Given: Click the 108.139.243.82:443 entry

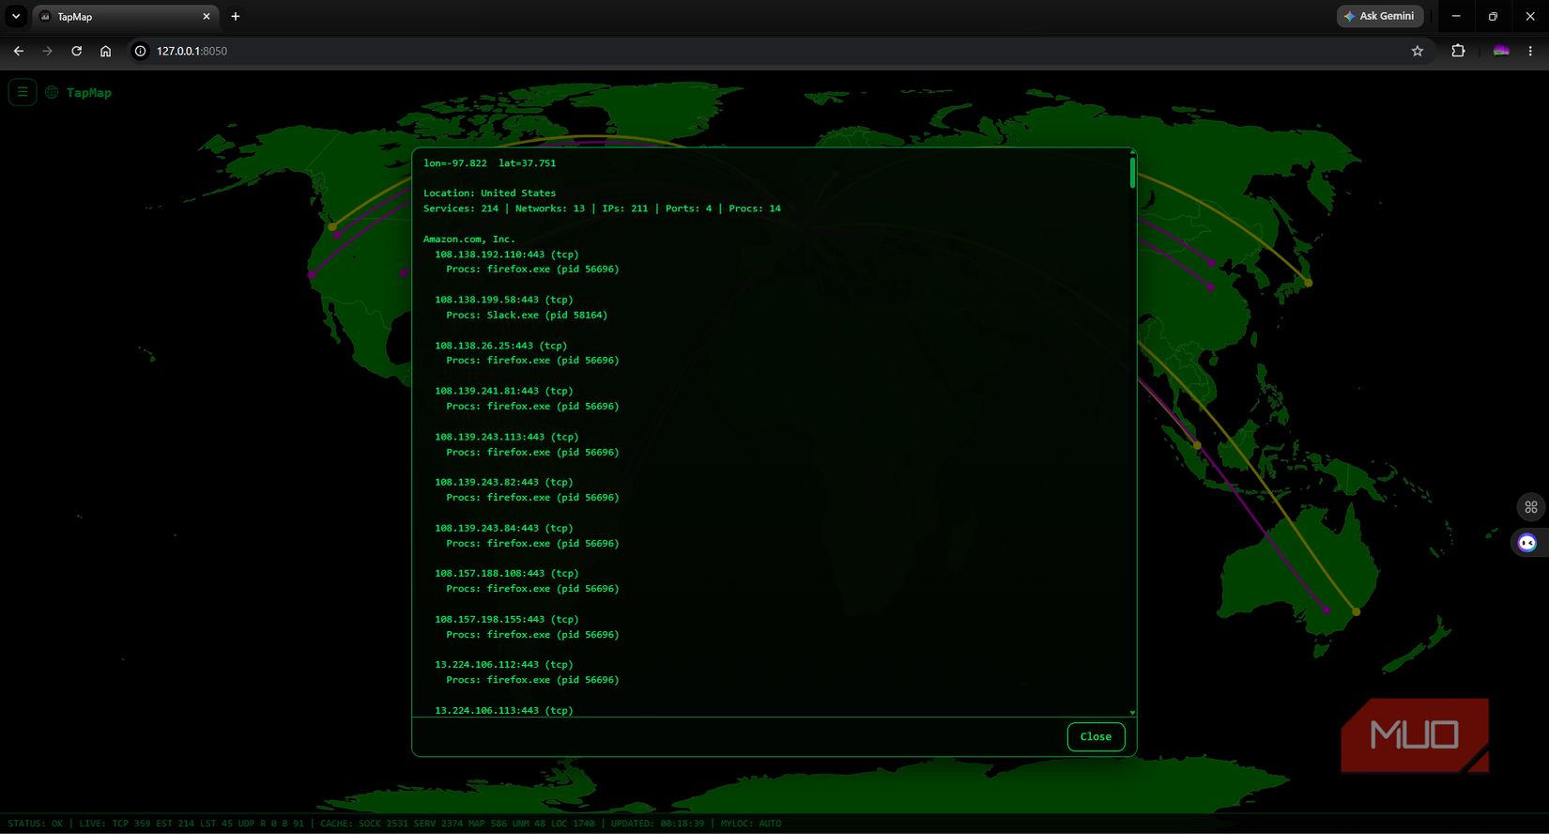Looking at the screenshot, I should click(x=503, y=482).
